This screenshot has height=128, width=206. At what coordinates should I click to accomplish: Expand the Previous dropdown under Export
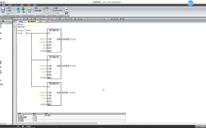tap(14, 13)
